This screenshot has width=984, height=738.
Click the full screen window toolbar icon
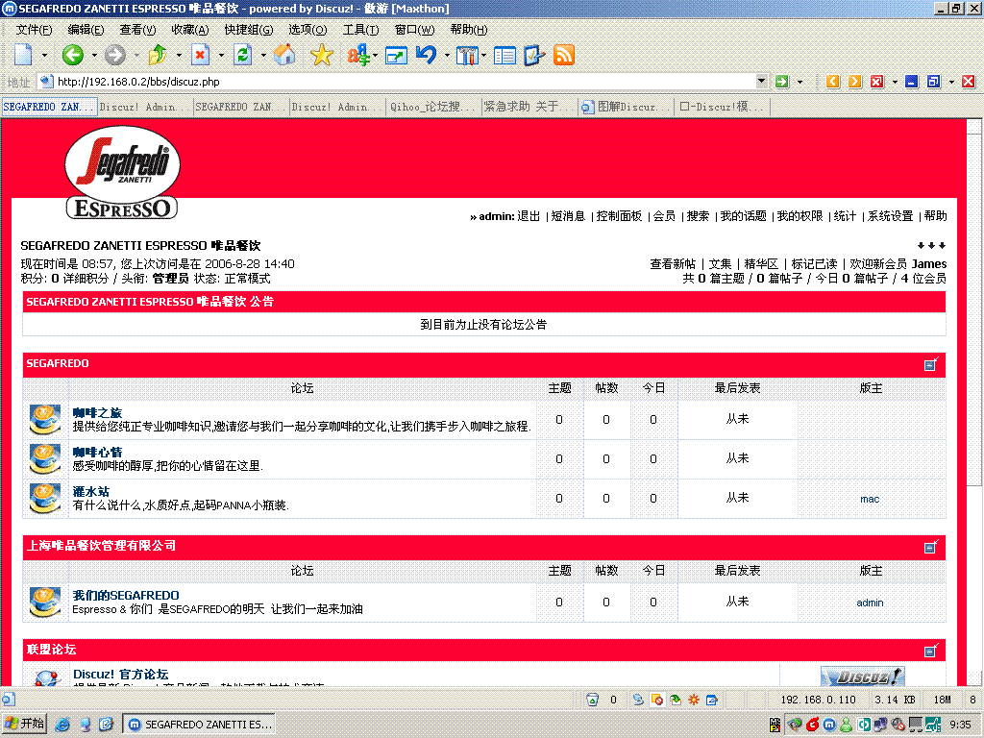tap(396, 56)
